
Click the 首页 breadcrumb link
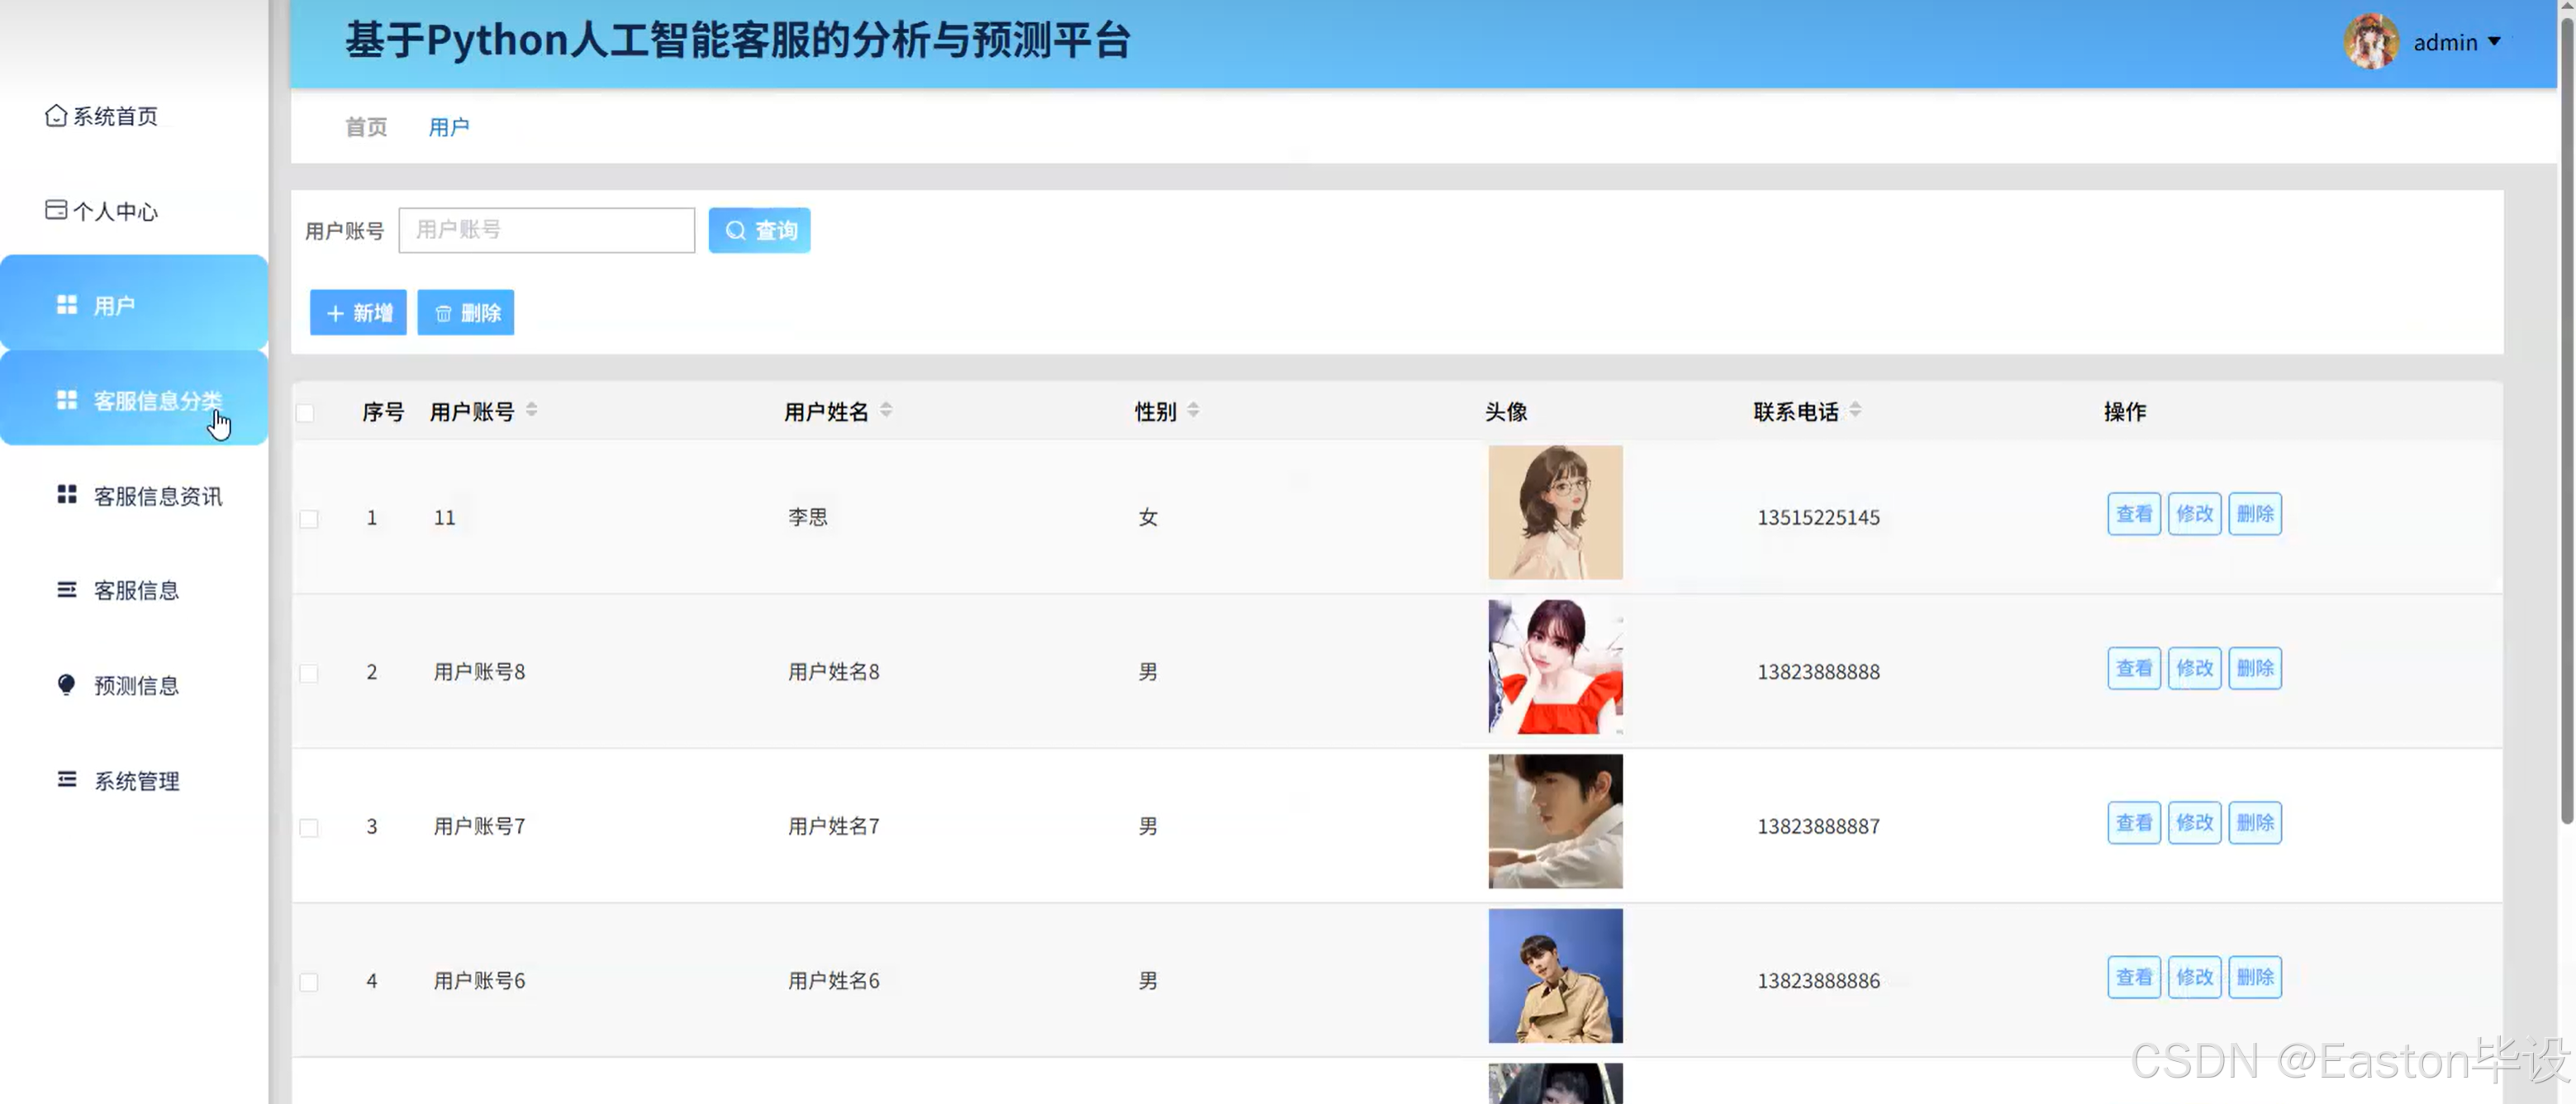pos(366,127)
